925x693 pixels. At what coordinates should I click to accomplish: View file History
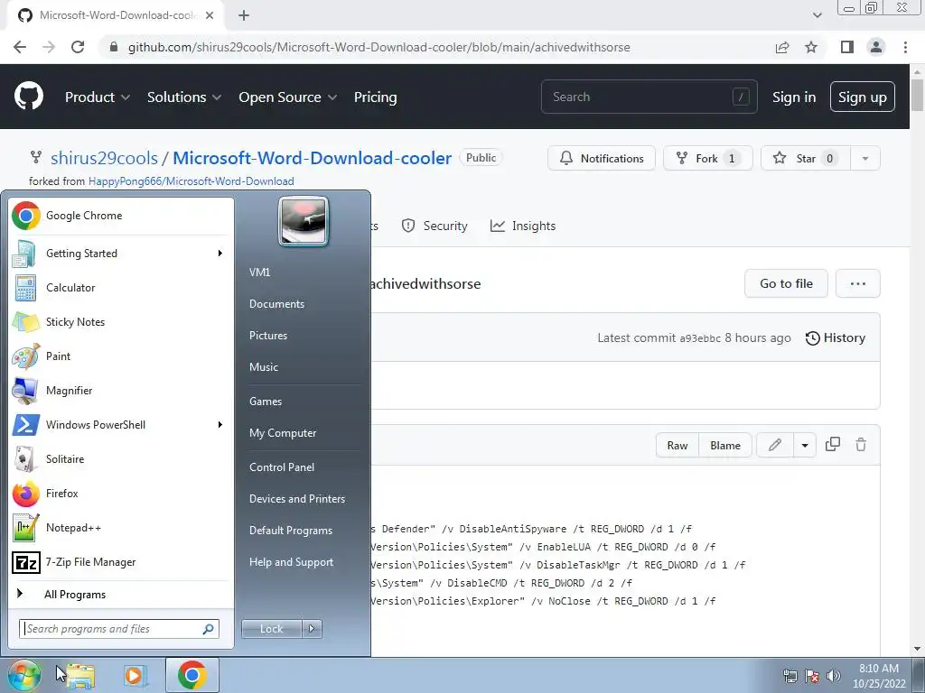[836, 337]
